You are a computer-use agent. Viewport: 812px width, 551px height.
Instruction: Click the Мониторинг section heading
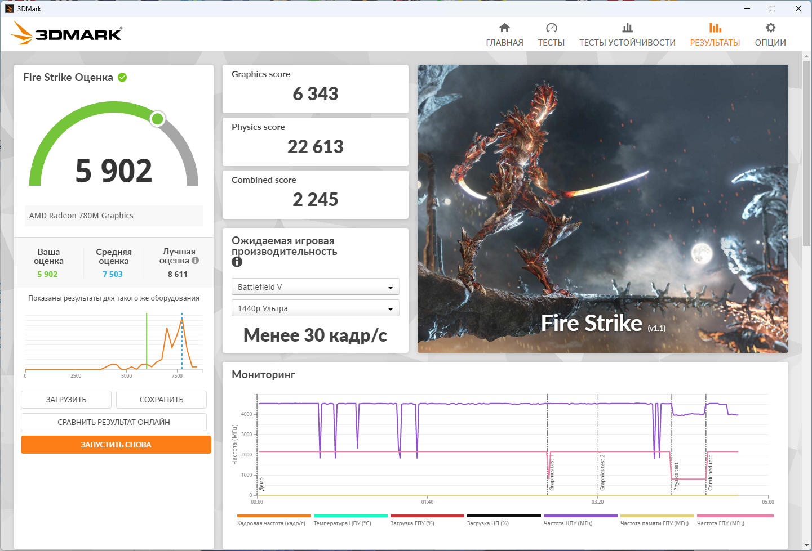click(263, 375)
